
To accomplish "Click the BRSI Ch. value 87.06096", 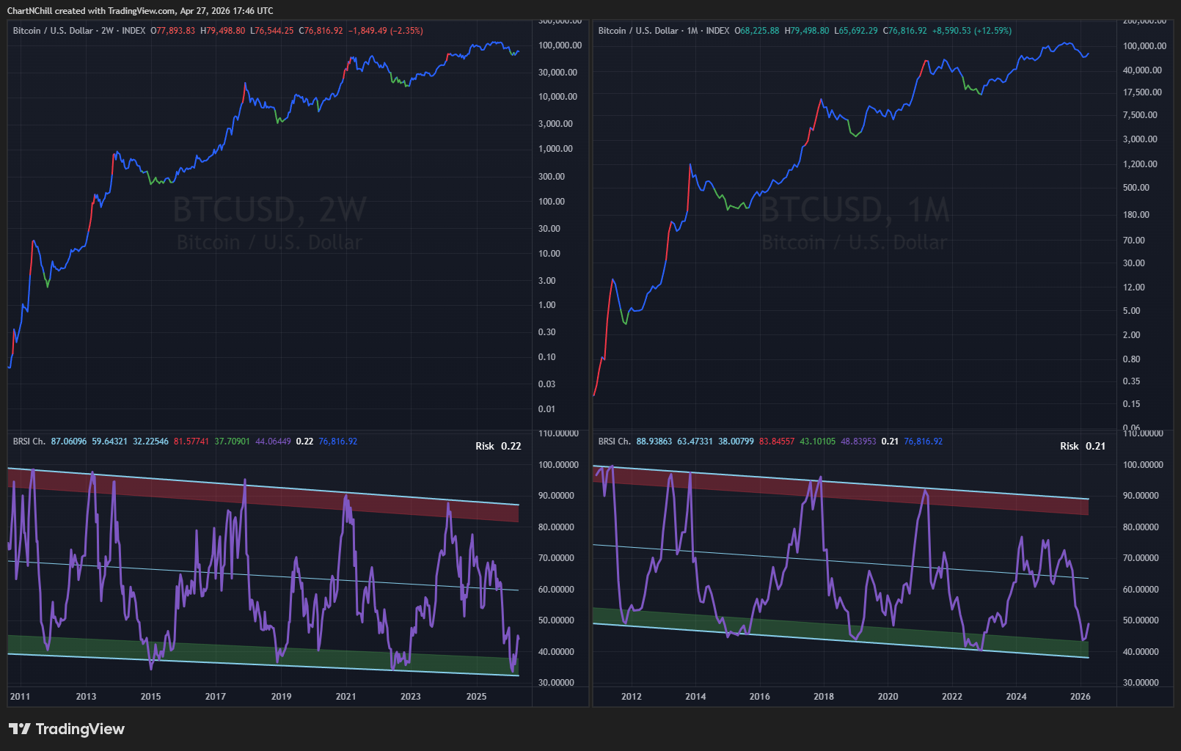I will (x=69, y=442).
